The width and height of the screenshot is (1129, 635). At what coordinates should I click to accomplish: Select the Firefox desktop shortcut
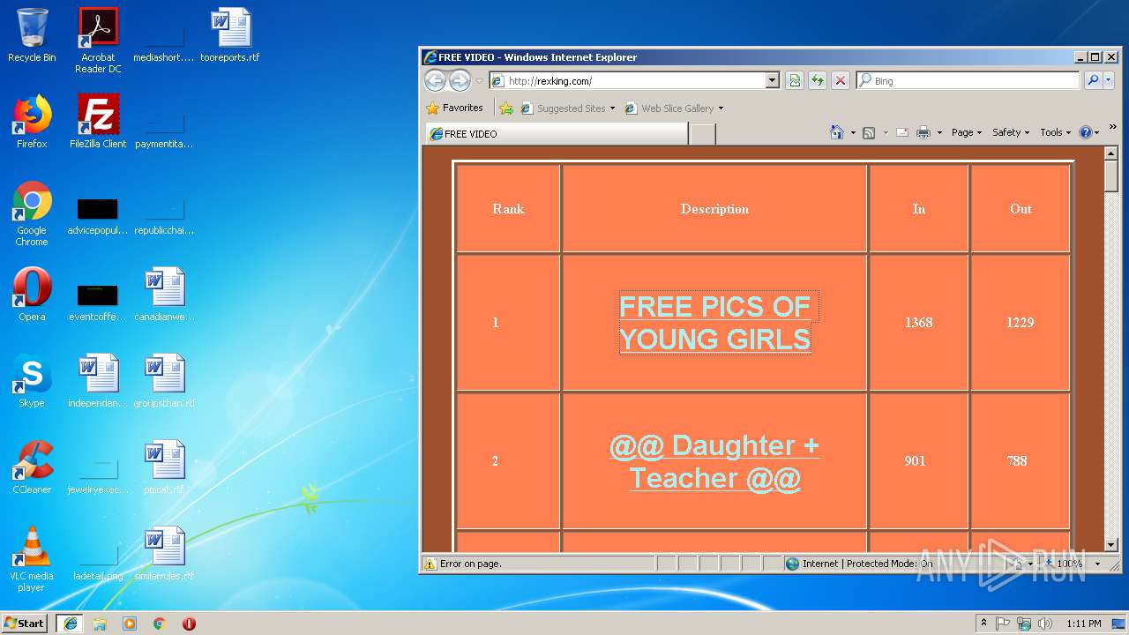click(32, 122)
